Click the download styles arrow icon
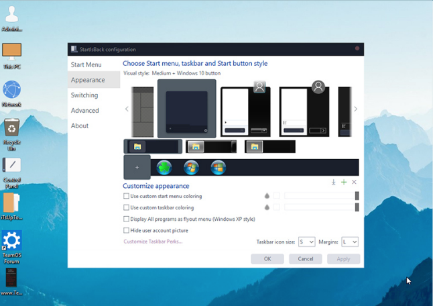Viewport: 433px width, 306px height. pos(334,182)
